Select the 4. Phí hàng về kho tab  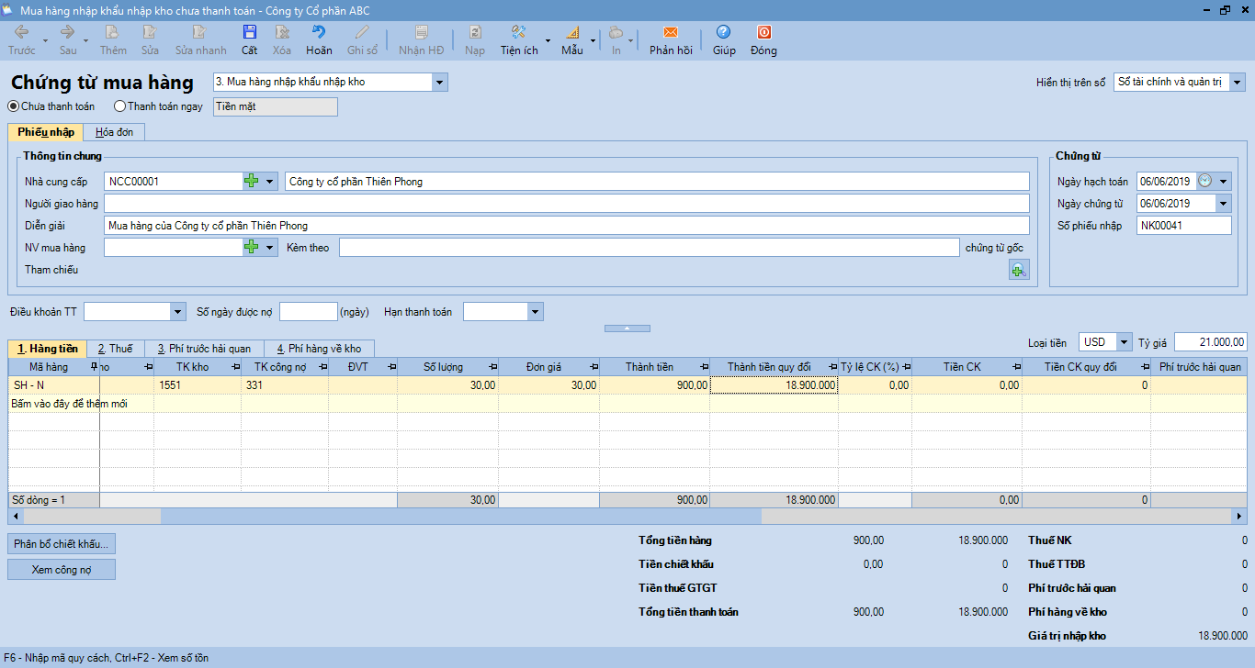pos(319,349)
